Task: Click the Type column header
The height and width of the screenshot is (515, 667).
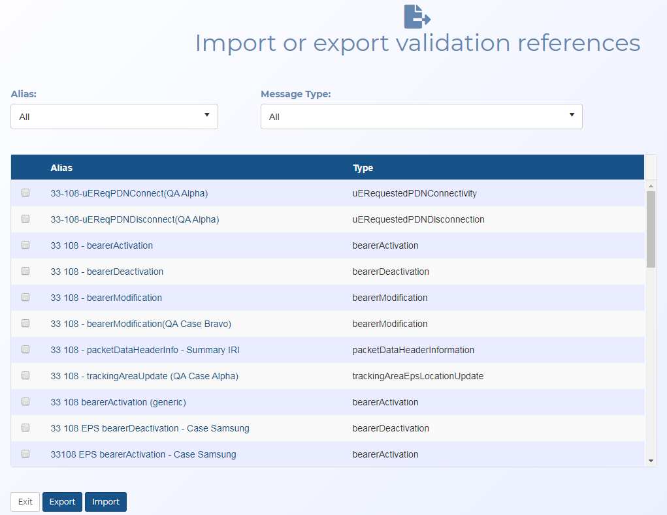Action: [x=363, y=168]
